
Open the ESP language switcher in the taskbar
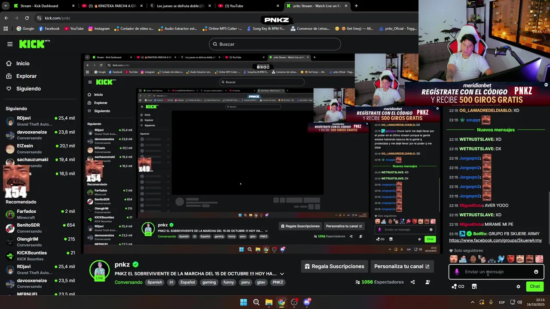click(x=502, y=303)
